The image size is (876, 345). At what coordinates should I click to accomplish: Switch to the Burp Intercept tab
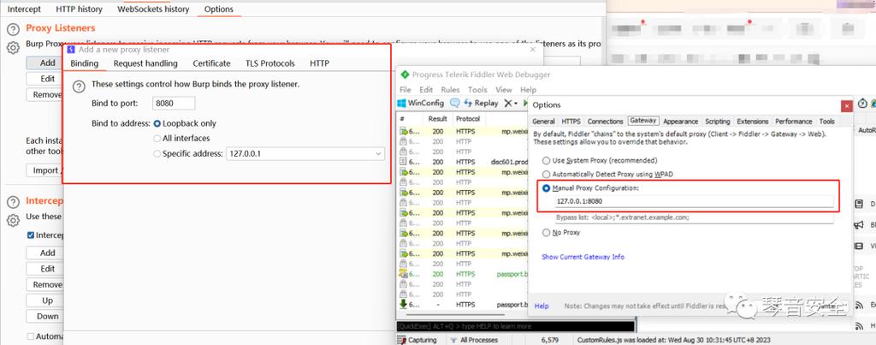(24, 9)
